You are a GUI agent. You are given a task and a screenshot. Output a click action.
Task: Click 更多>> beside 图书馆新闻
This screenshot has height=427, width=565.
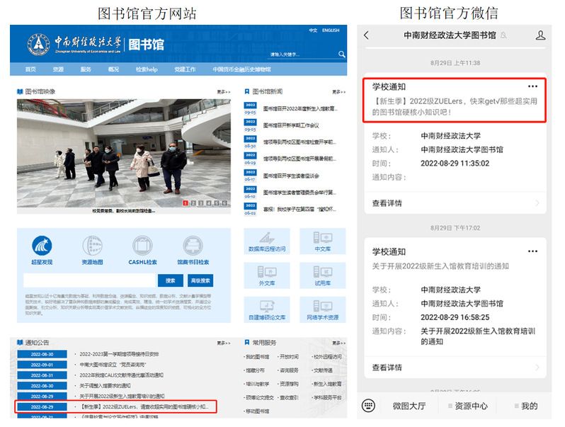[x=338, y=92]
